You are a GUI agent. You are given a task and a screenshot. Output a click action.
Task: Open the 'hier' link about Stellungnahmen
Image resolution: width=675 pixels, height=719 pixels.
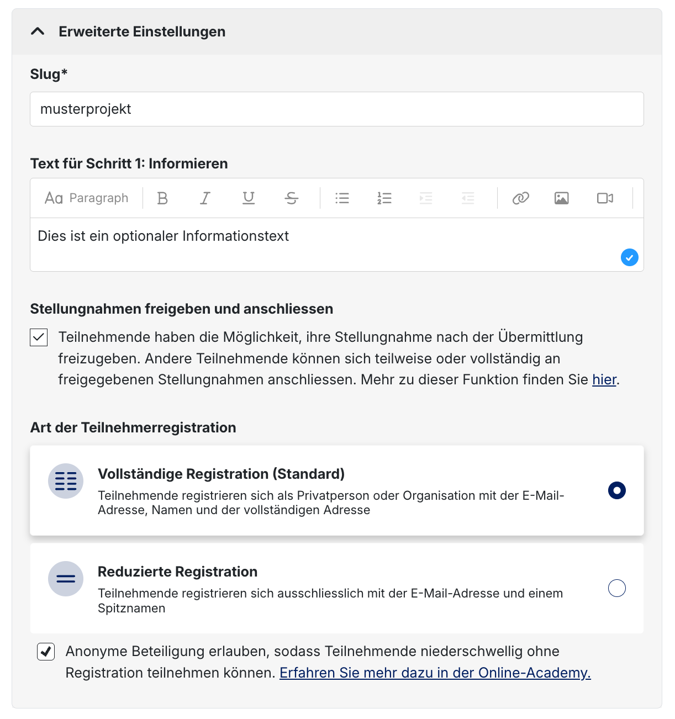point(604,380)
